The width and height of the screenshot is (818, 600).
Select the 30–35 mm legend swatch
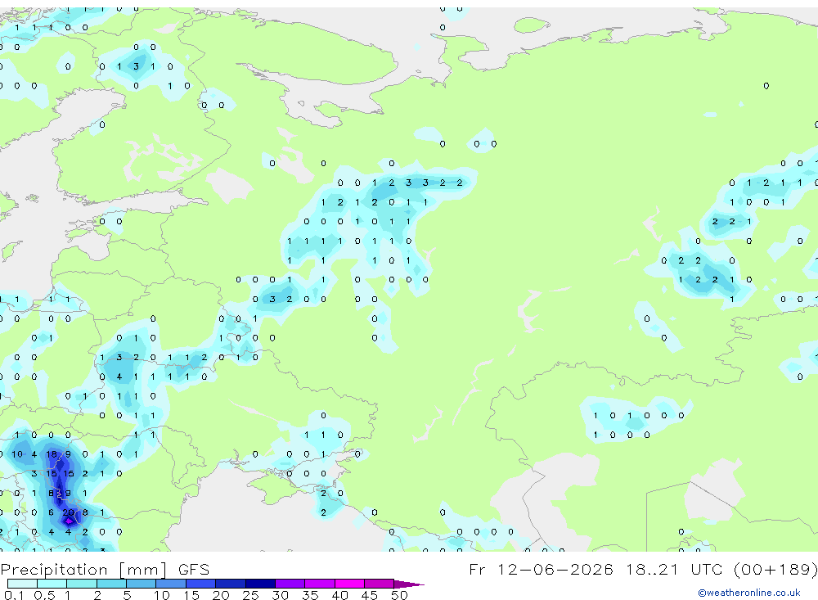coord(290,584)
